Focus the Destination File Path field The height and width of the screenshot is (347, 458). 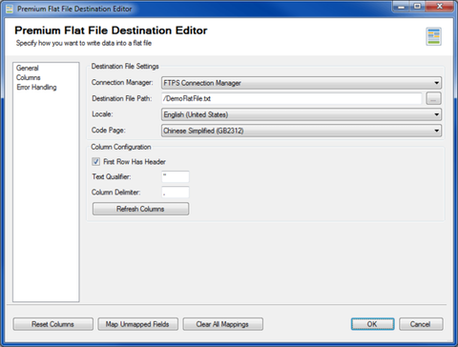click(x=292, y=98)
